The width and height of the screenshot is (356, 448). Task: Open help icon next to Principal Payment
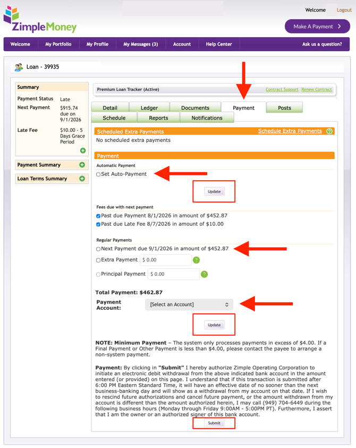tap(204, 274)
